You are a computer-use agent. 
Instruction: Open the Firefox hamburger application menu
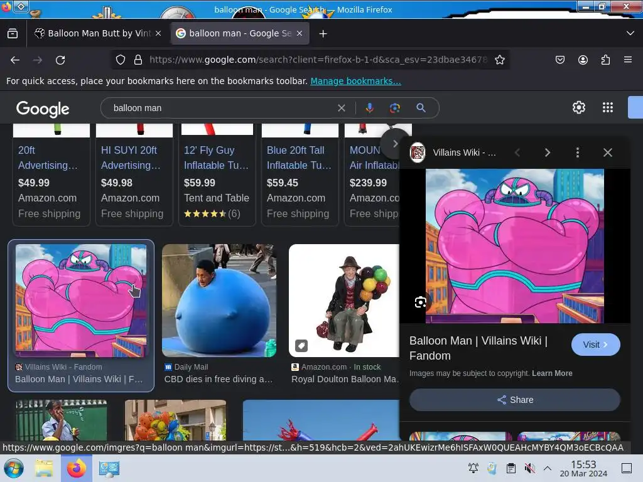pos(628,60)
